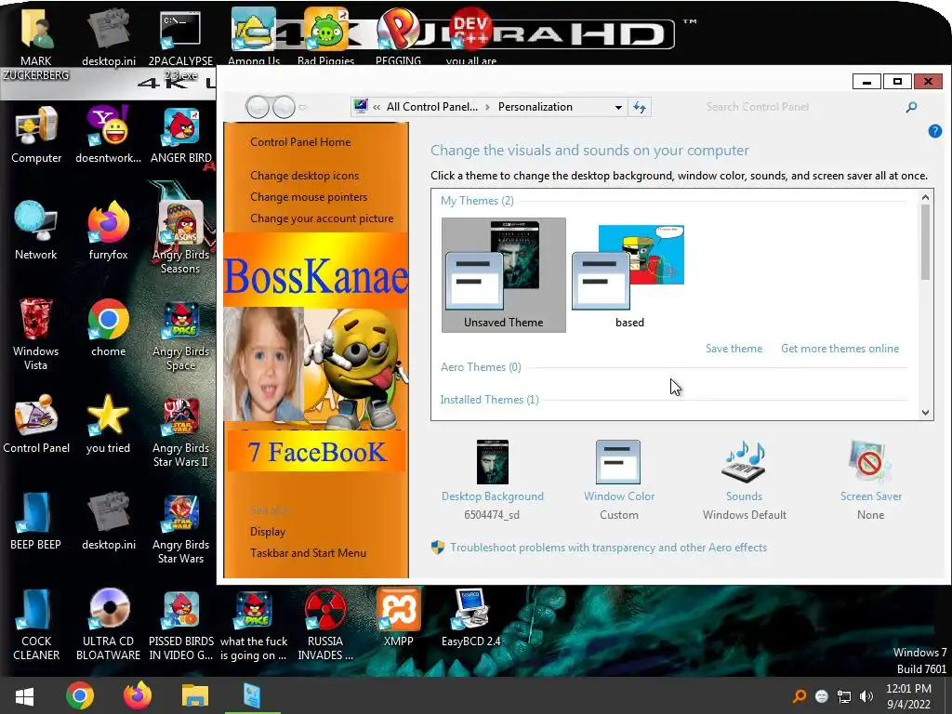This screenshot has height=714, width=952.
Task: Open File Explorer from the taskbar
Action: point(194,695)
